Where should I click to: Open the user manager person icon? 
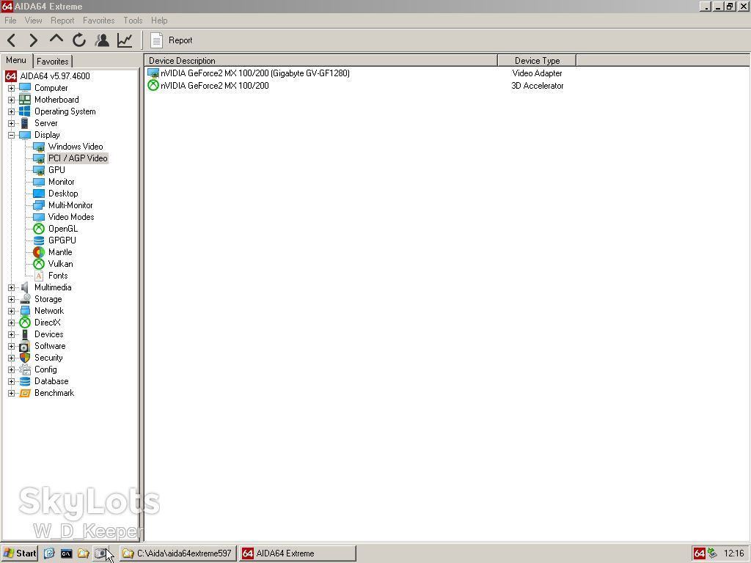[101, 40]
